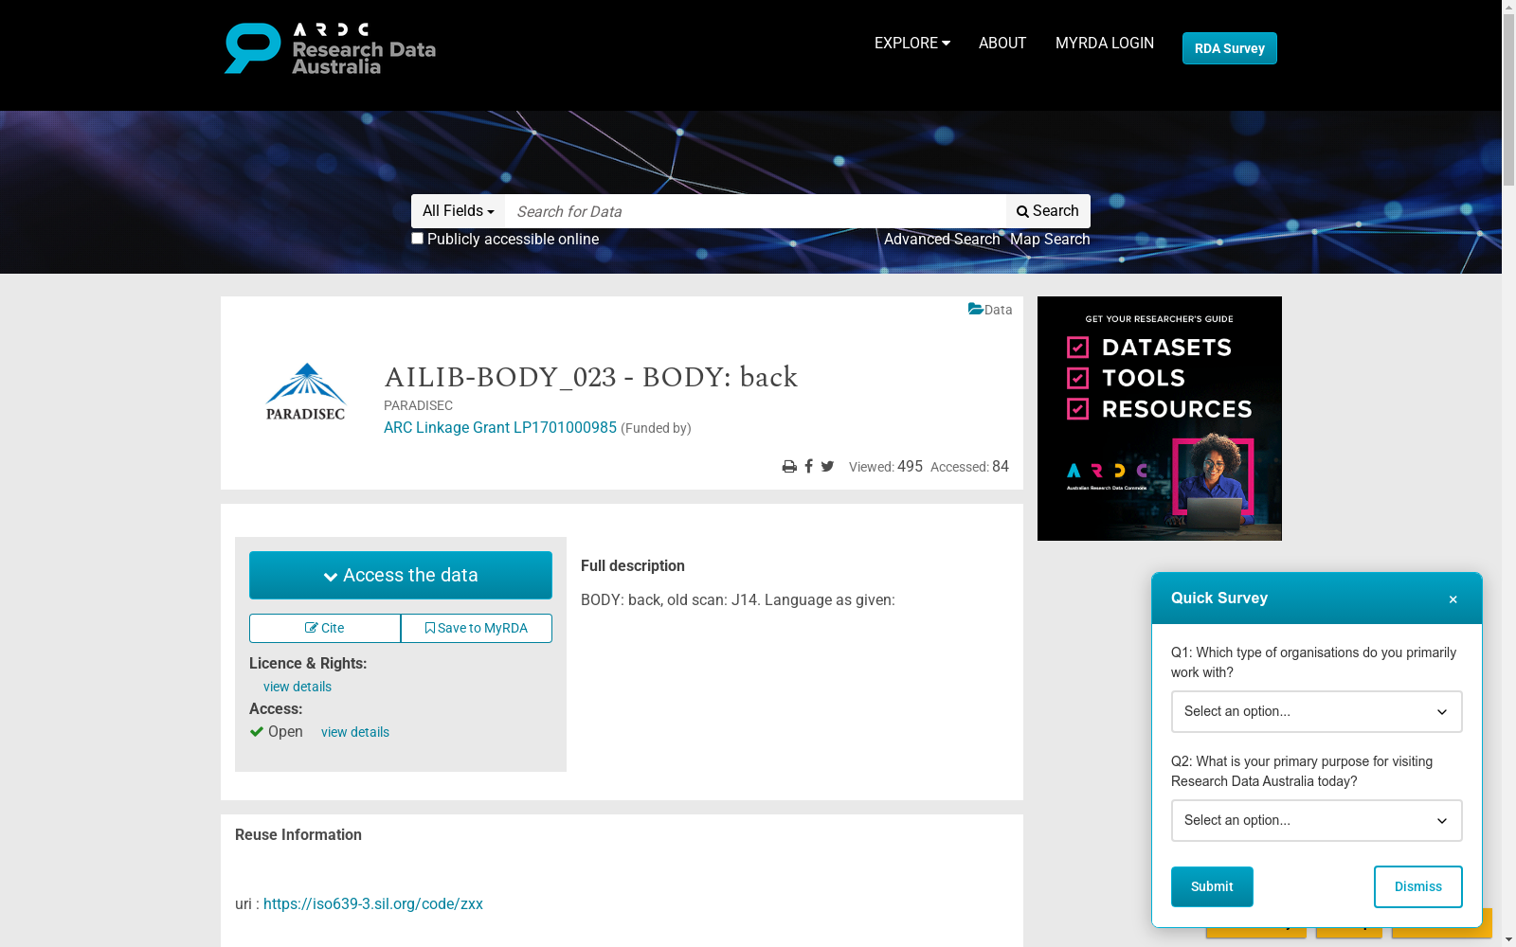Screen dimensions: 1516x947
Task: Open Q1 organisation type select box
Action: click(x=1317, y=711)
